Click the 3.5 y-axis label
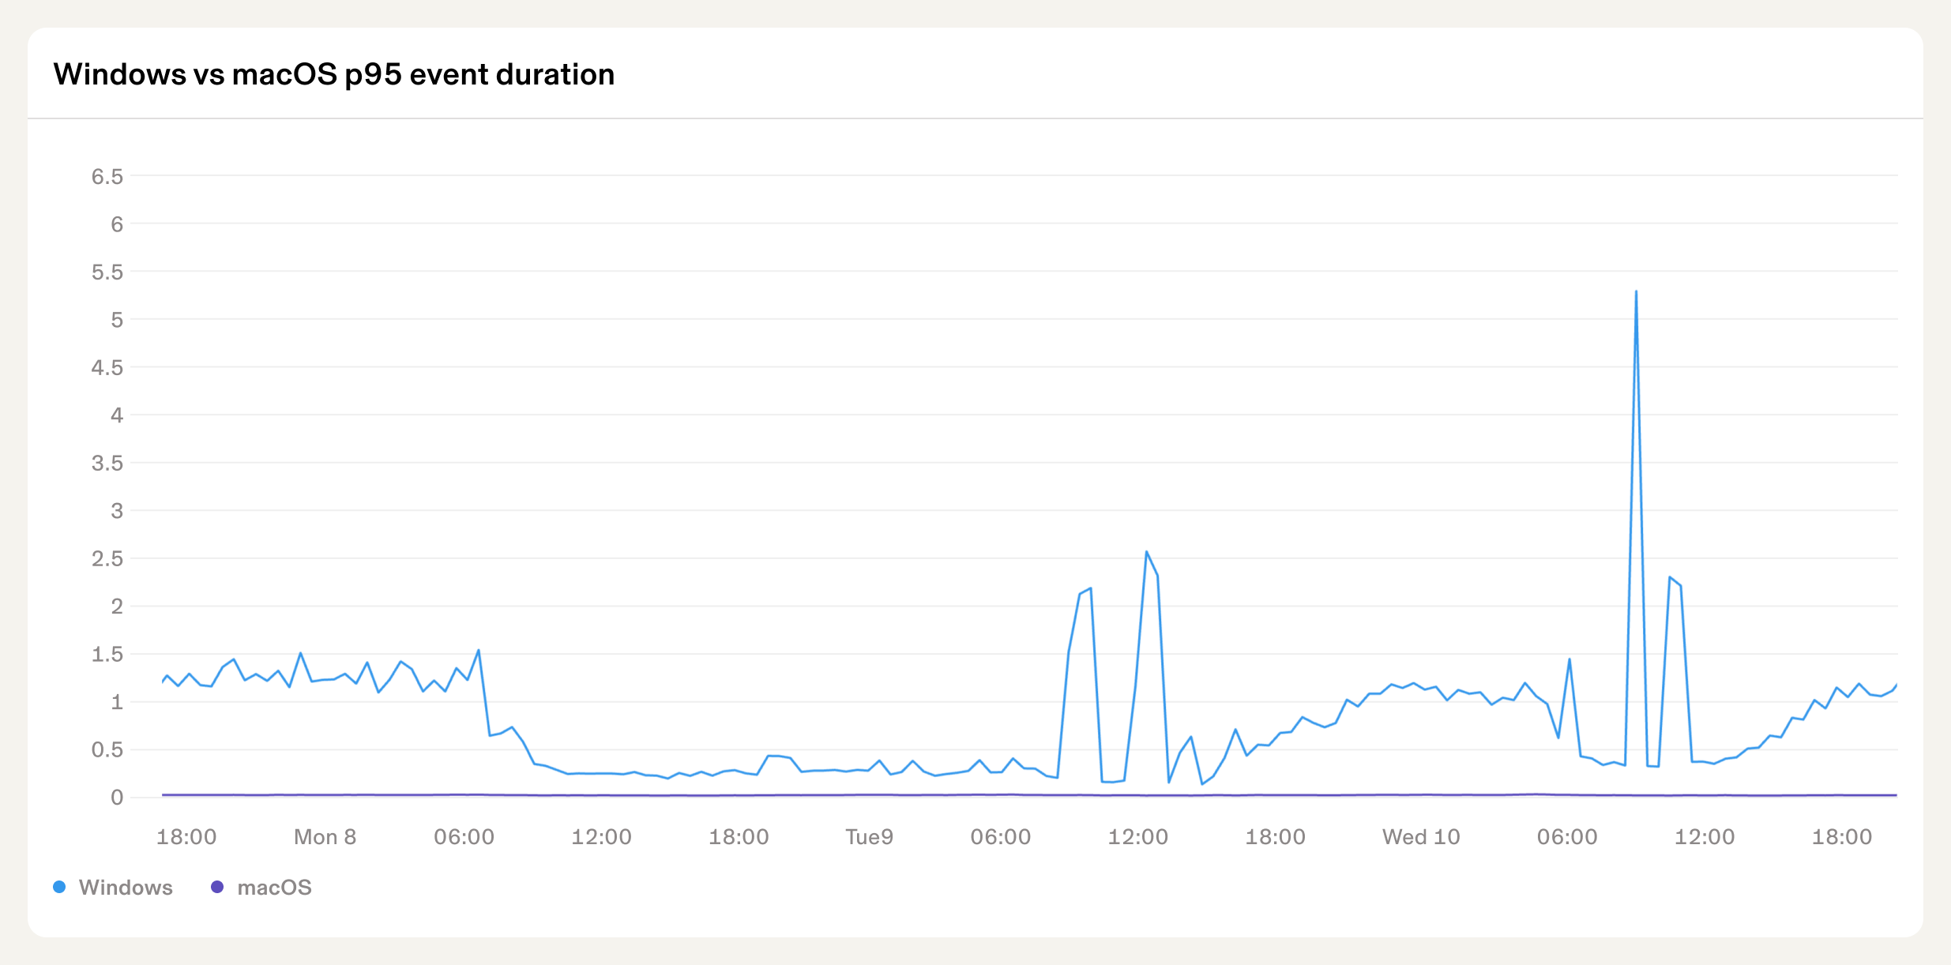 (x=107, y=463)
